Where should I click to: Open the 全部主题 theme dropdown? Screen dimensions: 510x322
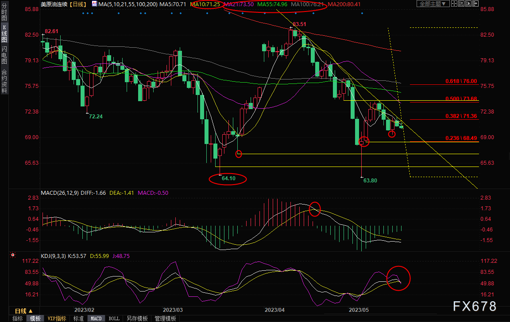433,4
